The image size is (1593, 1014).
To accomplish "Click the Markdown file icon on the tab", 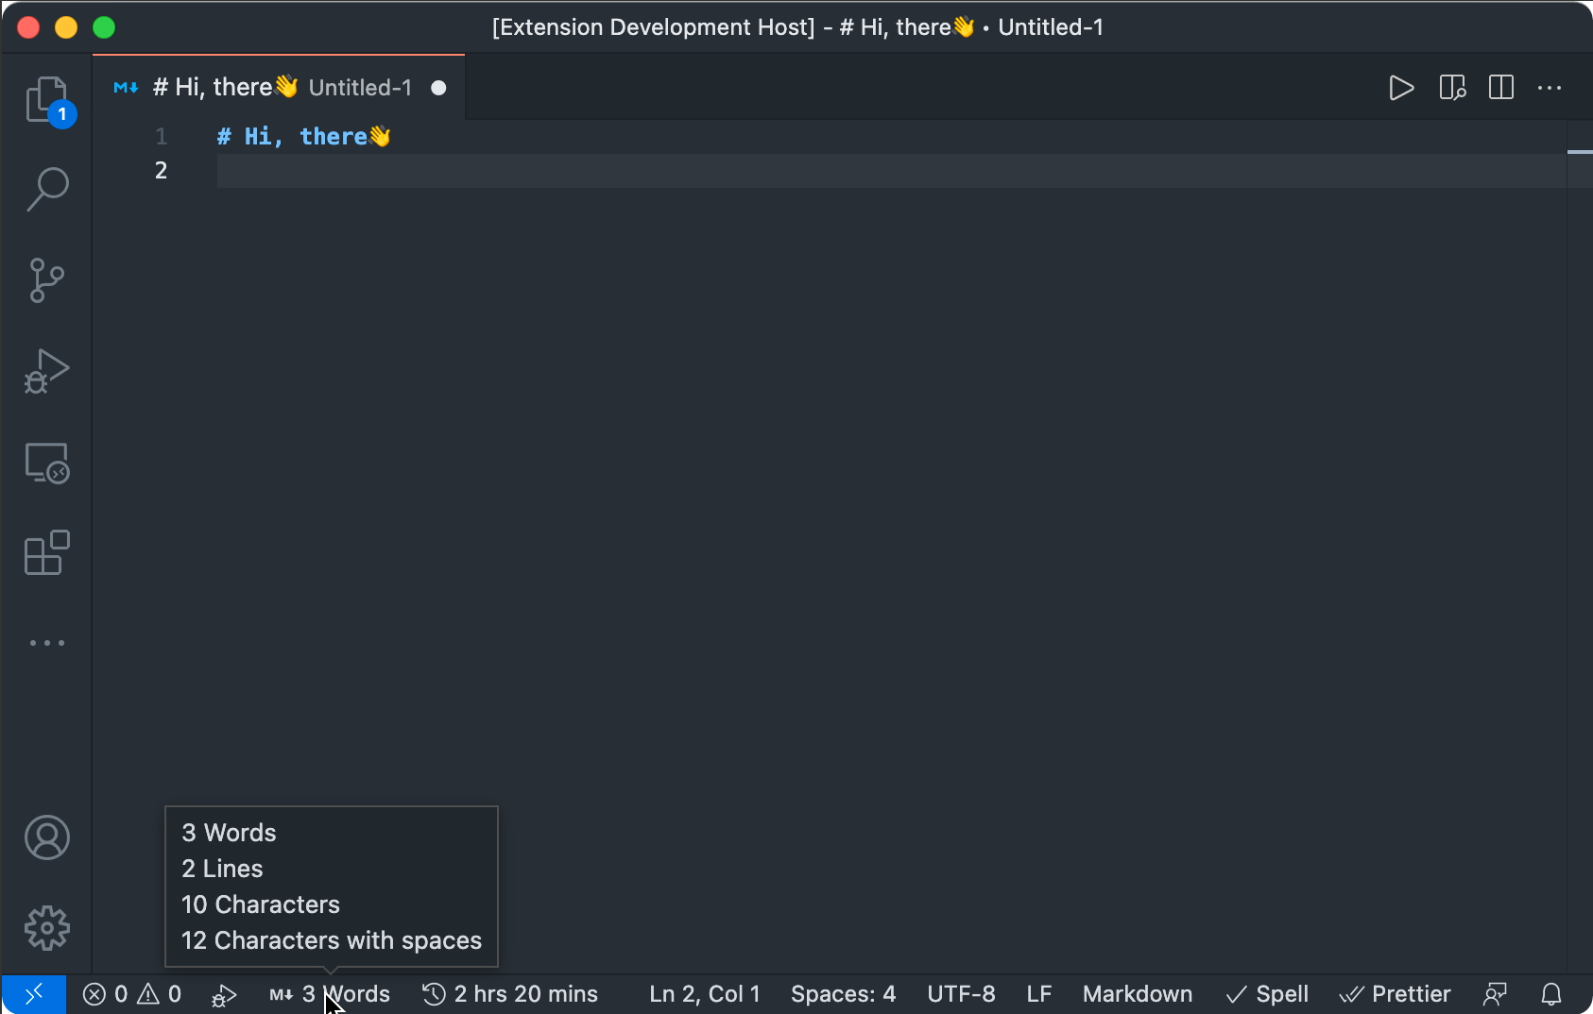I will click(x=126, y=88).
